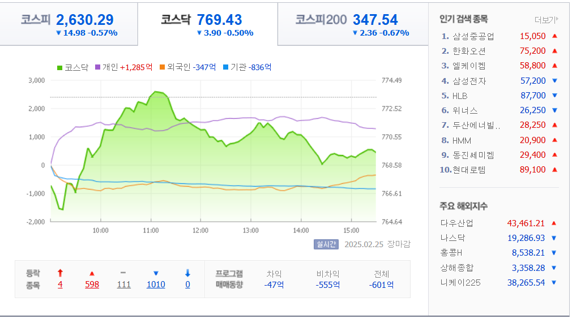Click the 주요 해외지수 heading
This screenshot has height=319, width=572.
[463, 206]
